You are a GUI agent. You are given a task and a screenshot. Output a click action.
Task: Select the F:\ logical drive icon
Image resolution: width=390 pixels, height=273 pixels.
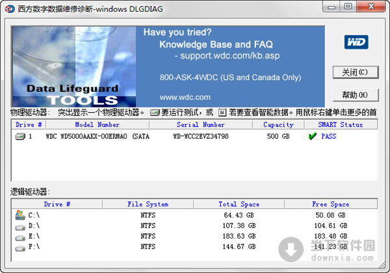coord(19,246)
